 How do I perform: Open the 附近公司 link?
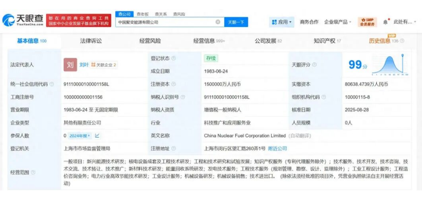pyautogui.click(x=277, y=149)
